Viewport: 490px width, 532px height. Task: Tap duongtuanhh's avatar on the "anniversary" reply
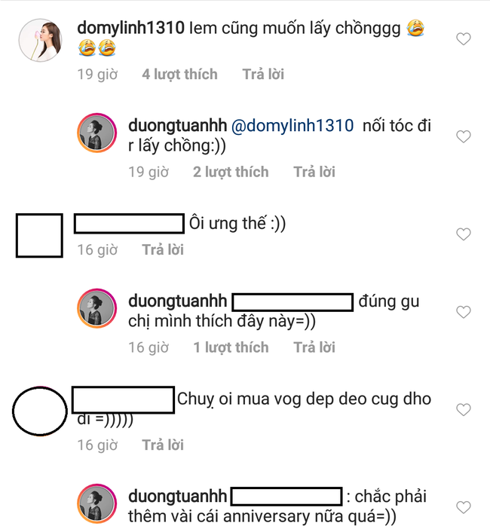click(97, 505)
